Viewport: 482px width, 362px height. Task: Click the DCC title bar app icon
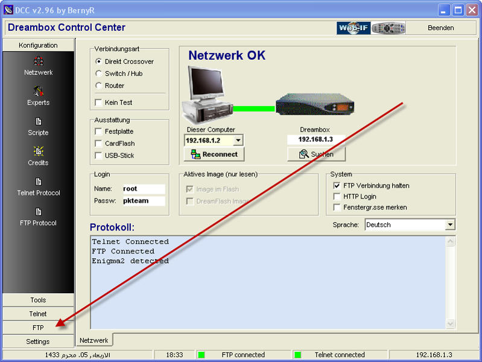[x=8, y=10]
